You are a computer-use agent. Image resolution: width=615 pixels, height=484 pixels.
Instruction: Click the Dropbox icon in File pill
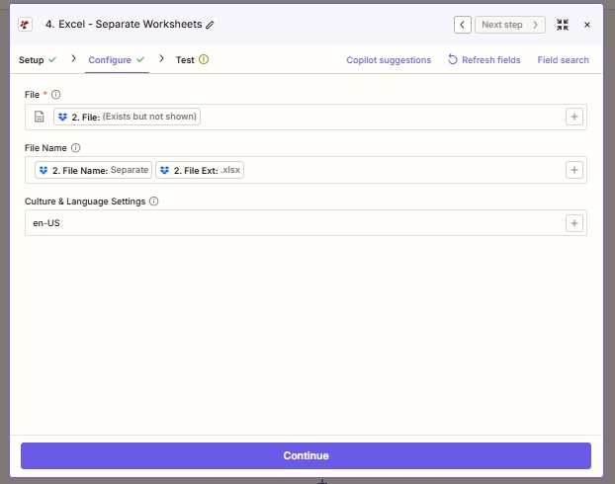[62, 117]
